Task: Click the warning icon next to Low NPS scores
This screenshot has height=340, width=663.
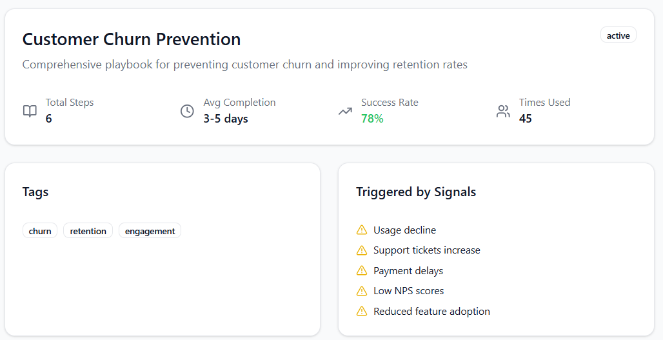Action: (x=362, y=291)
